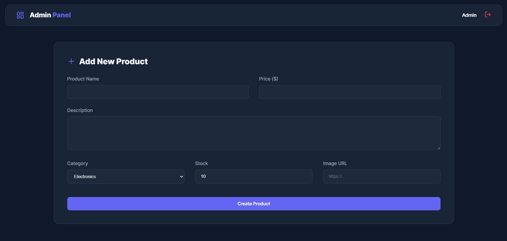Click the plus icon beside Add New Product
507x241 pixels.
pyautogui.click(x=71, y=62)
